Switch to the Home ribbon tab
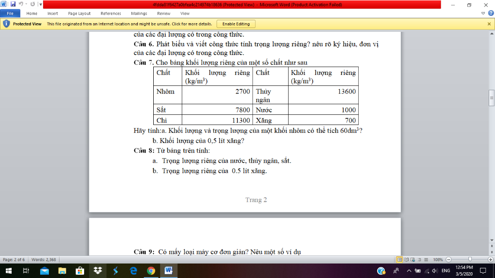 click(x=31, y=14)
